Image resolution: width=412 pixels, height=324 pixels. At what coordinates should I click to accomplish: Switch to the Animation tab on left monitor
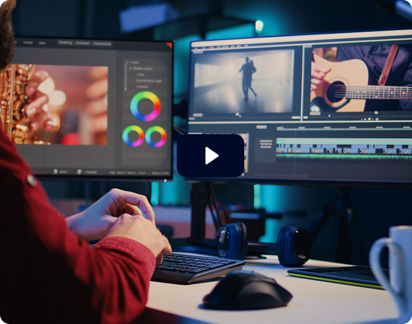click(83, 43)
